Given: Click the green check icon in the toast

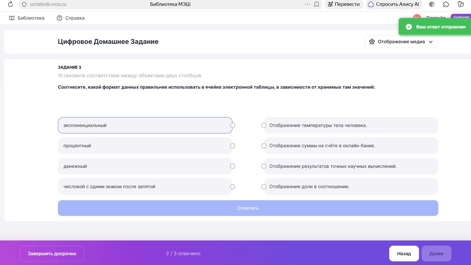Looking at the screenshot, I should (x=409, y=27).
